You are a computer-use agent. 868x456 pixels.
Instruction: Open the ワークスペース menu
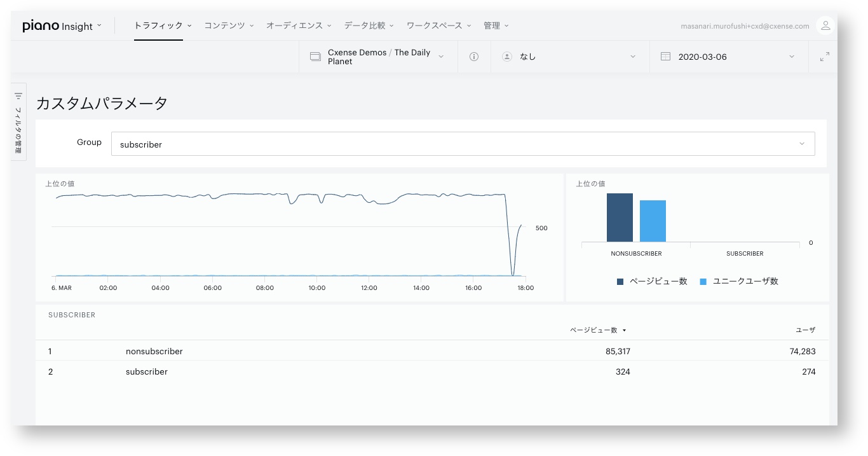tap(439, 25)
